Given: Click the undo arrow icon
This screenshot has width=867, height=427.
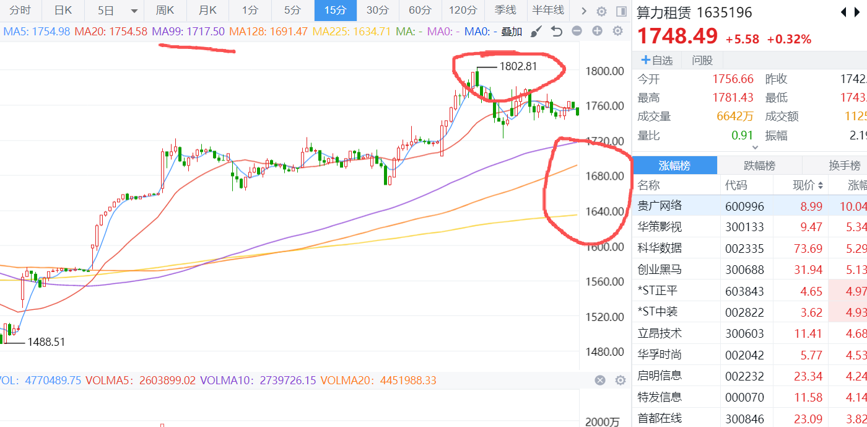Looking at the screenshot, I should coord(557,32).
